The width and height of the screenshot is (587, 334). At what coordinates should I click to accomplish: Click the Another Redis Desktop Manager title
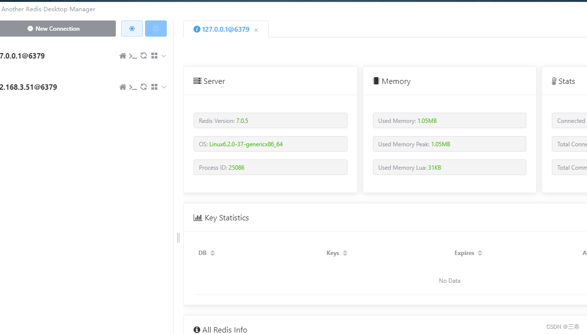pos(48,9)
